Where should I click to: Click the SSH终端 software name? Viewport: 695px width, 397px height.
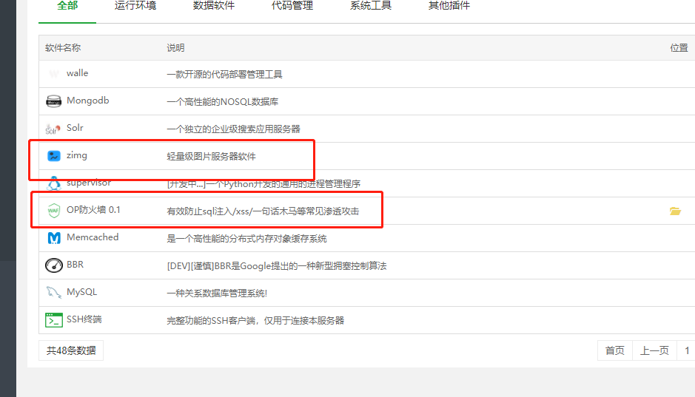84,319
